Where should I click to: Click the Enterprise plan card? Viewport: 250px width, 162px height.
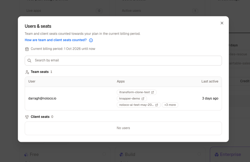pos(230,154)
